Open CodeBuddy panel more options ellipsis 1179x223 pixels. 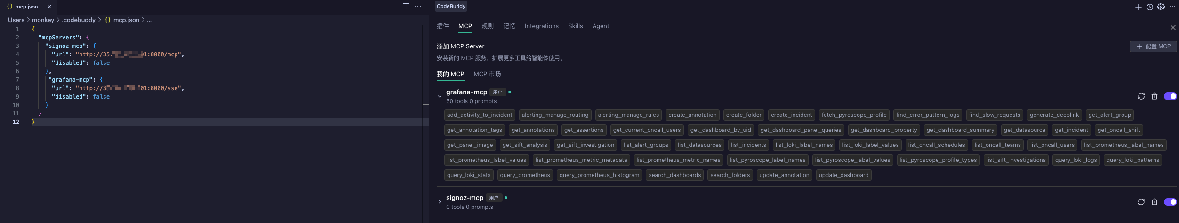(1172, 7)
